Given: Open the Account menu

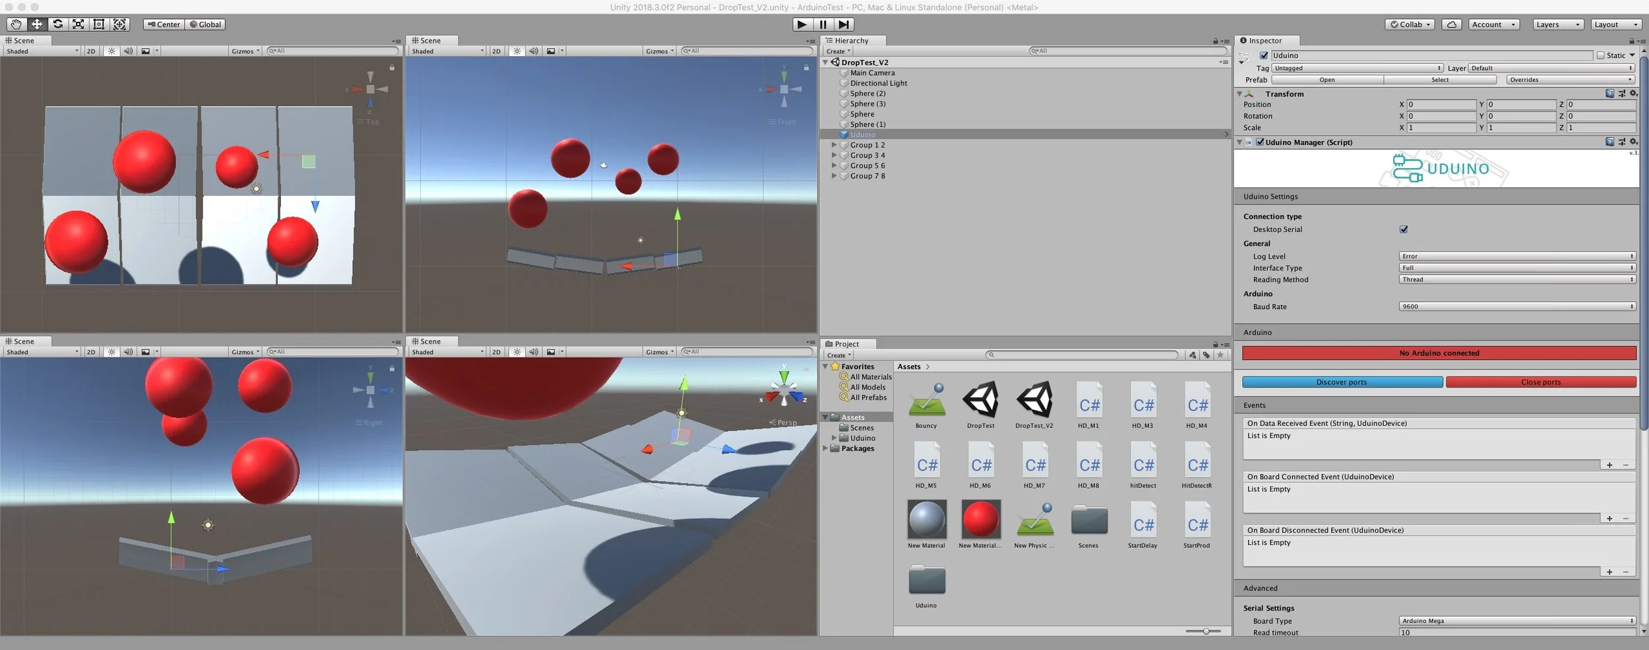Looking at the screenshot, I should point(1494,24).
